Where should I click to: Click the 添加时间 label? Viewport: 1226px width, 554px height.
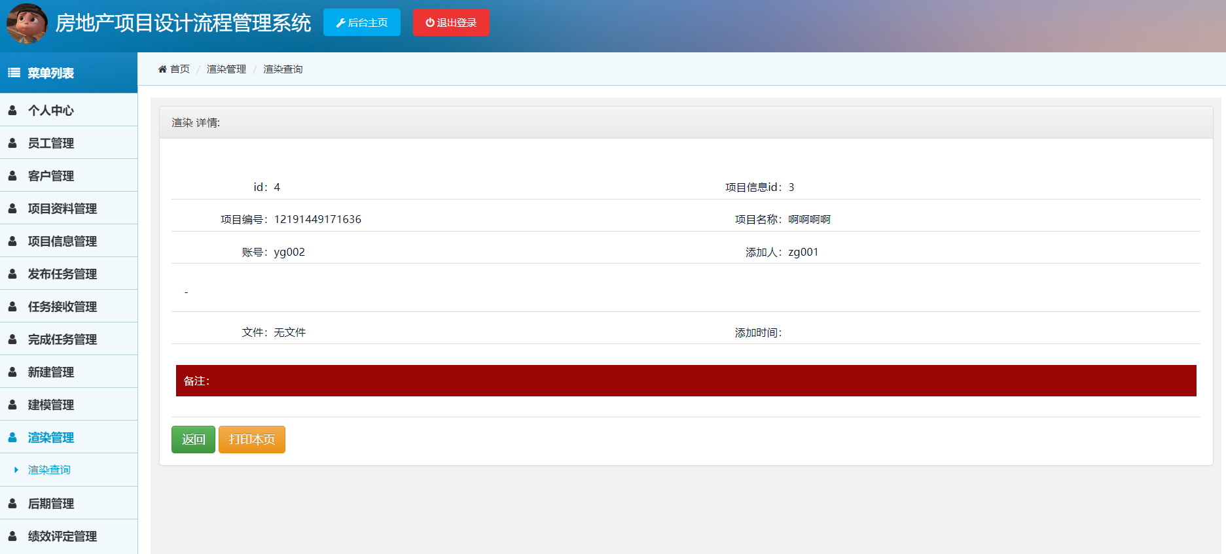(x=758, y=332)
